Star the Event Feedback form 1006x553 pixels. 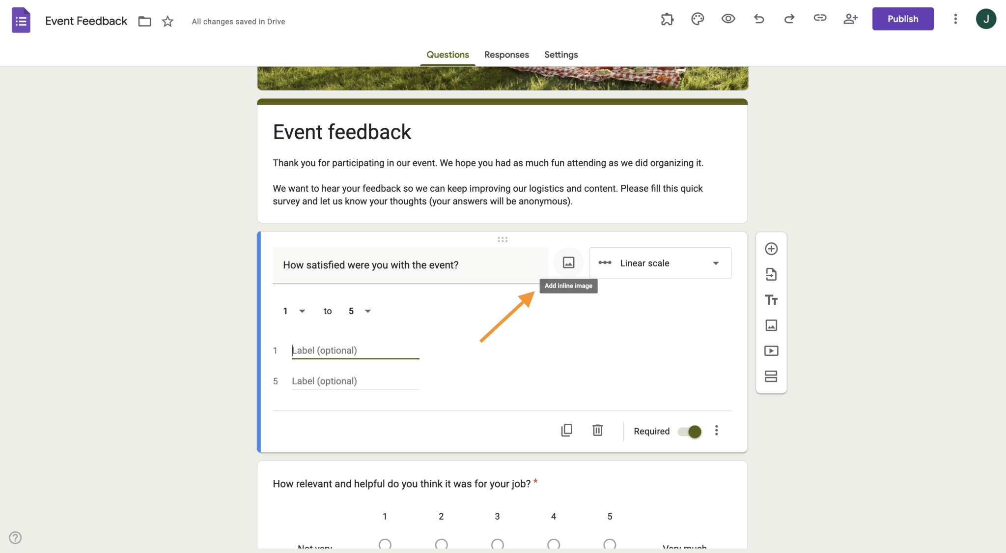click(x=167, y=21)
